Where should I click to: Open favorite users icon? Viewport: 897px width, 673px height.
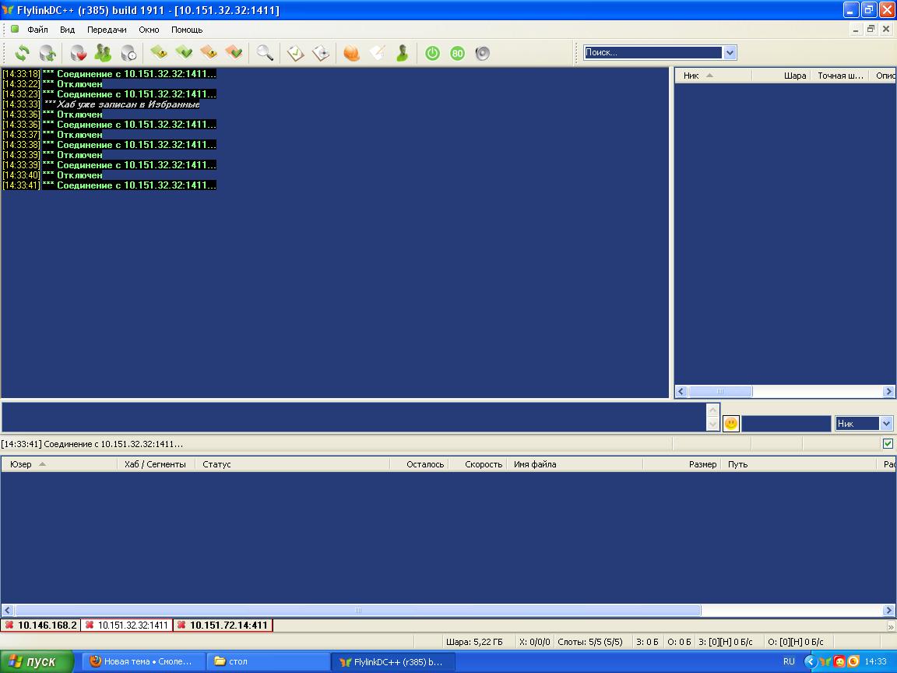[x=103, y=53]
